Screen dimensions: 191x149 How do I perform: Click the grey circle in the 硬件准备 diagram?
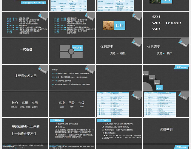[x=71, y=51]
